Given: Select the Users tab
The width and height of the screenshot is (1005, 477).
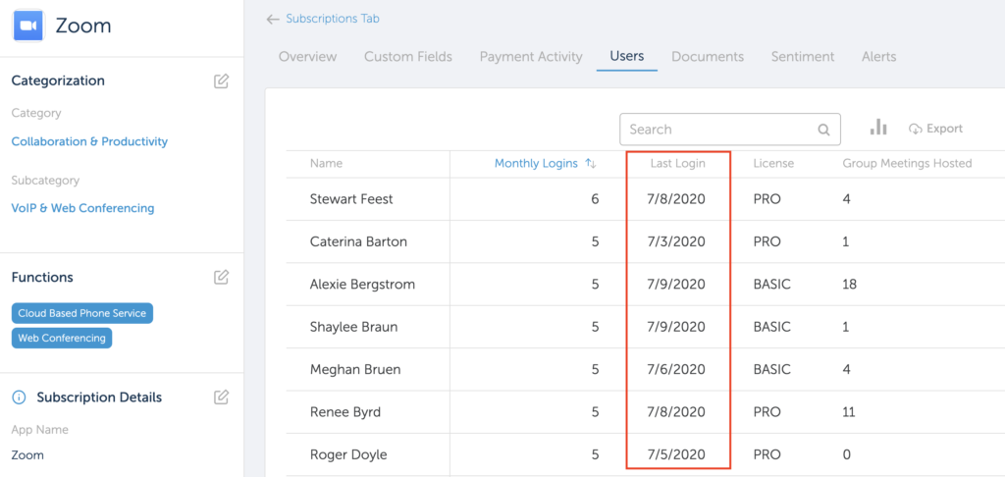Looking at the screenshot, I should (627, 56).
